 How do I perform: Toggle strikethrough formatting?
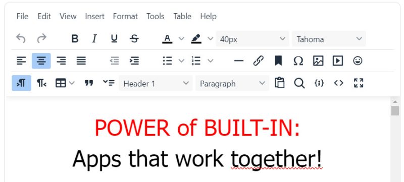pyautogui.click(x=134, y=38)
